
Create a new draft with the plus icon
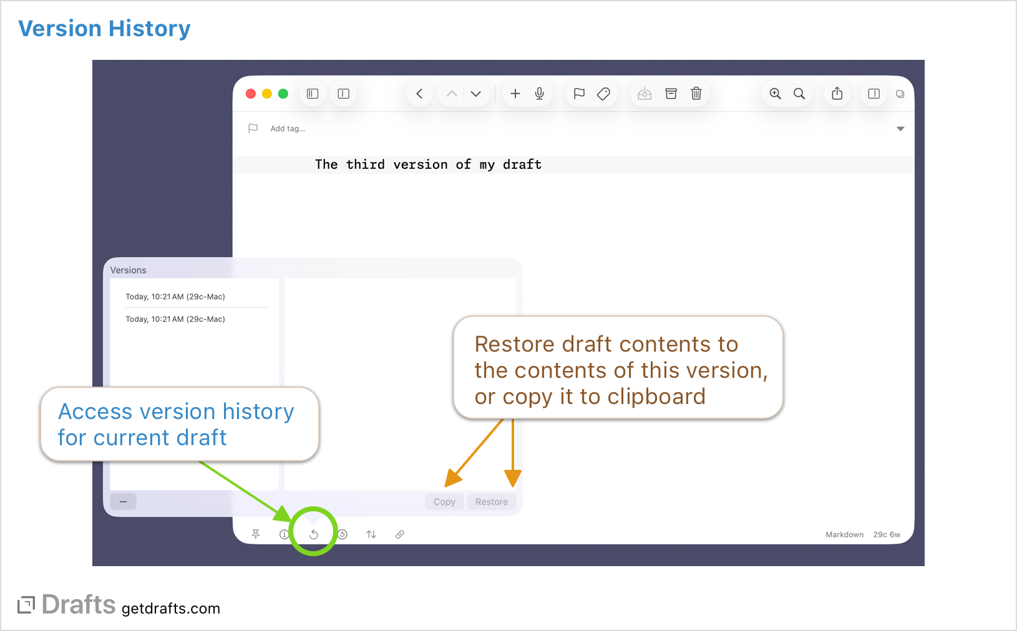(515, 94)
